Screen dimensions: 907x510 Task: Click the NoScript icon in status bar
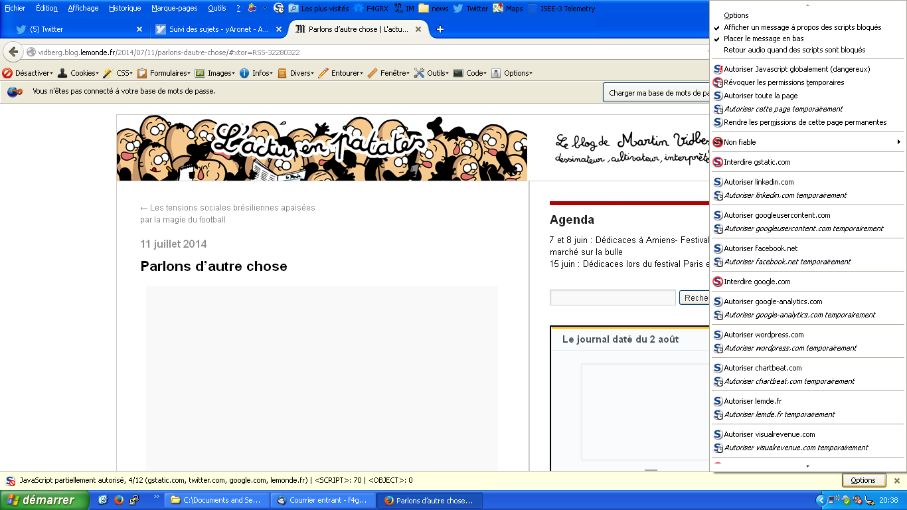(11, 480)
